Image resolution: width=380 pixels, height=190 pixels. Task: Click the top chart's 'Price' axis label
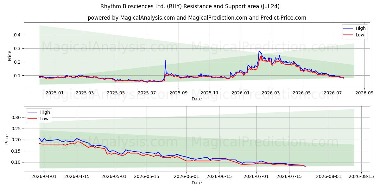[9, 55]
